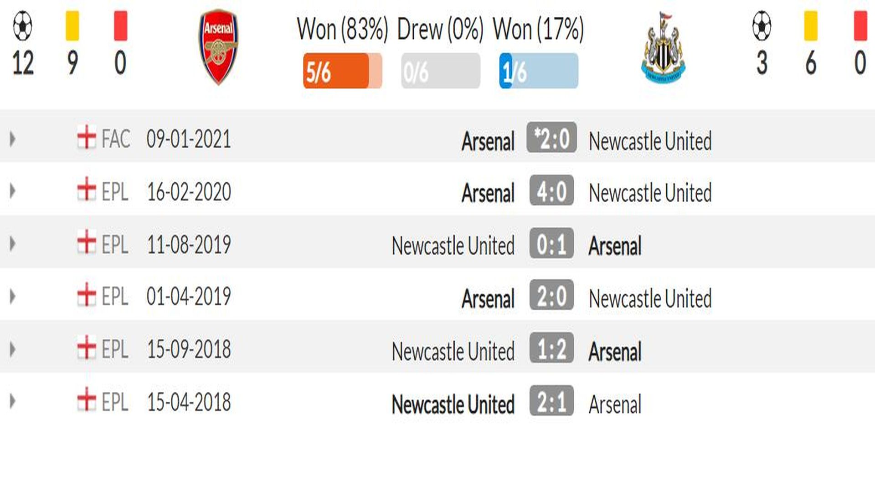The width and height of the screenshot is (875, 492).
Task: Click England flag on FAC 09-01-2021 row
Action: click(87, 137)
